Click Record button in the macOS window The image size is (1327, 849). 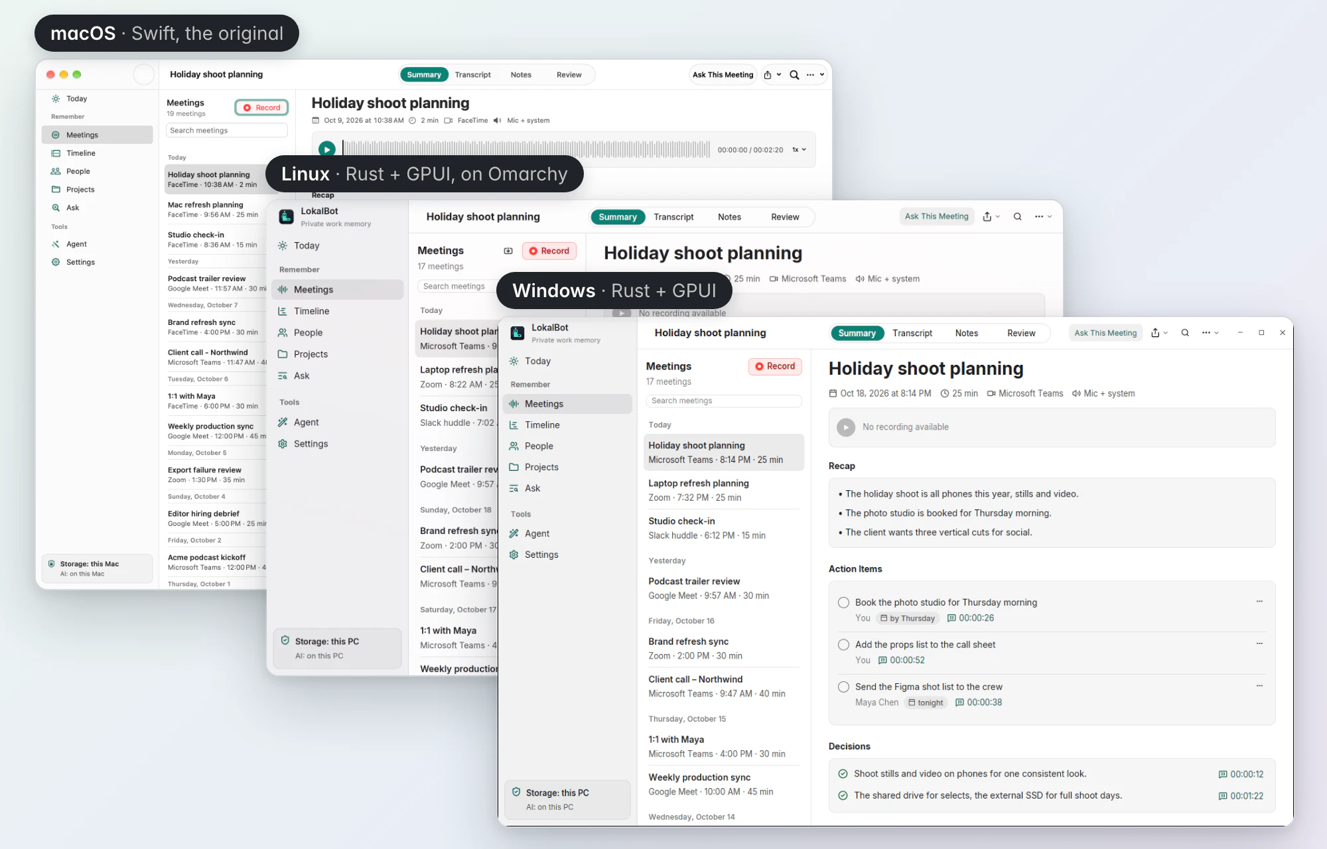tap(261, 107)
